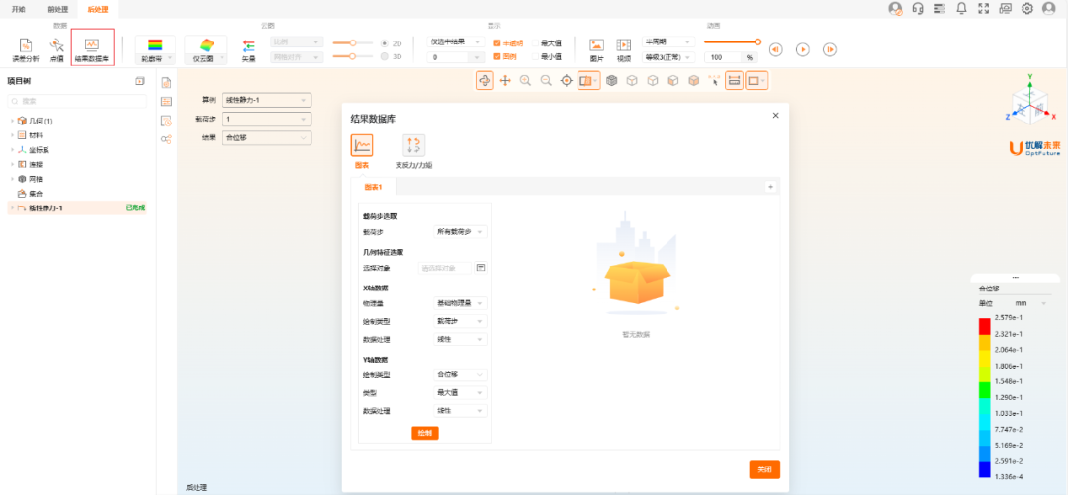Open the 半周期 dropdown
This screenshot has height=495, width=1068.
[668, 42]
